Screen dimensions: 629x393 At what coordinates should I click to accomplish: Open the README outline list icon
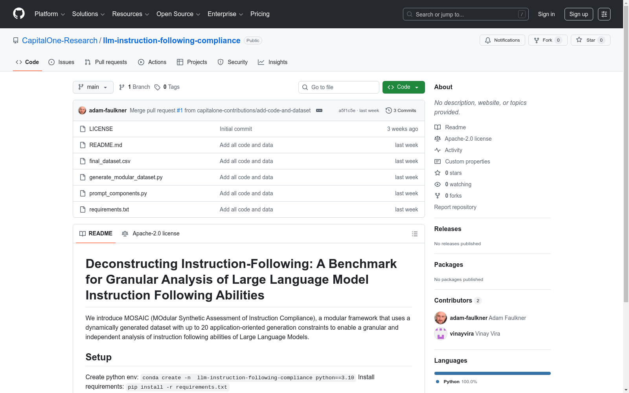pos(415,234)
